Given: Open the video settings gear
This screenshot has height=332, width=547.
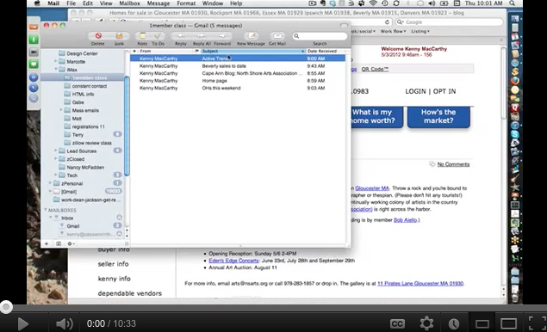Looking at the screenshot, I should pos(426,323).
